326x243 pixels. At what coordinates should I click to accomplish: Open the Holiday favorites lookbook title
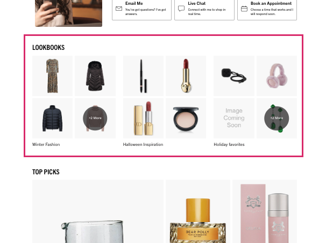tap(229, 144)
